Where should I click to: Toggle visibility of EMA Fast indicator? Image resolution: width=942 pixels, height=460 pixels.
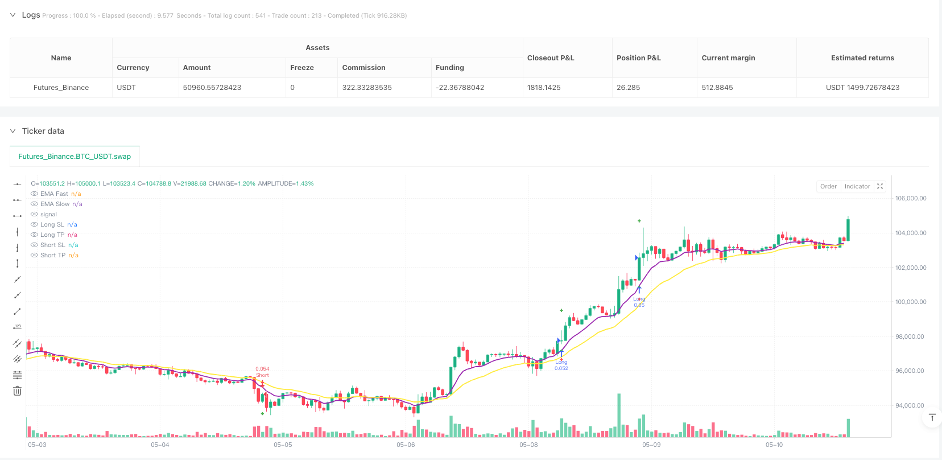click(35, 194)
